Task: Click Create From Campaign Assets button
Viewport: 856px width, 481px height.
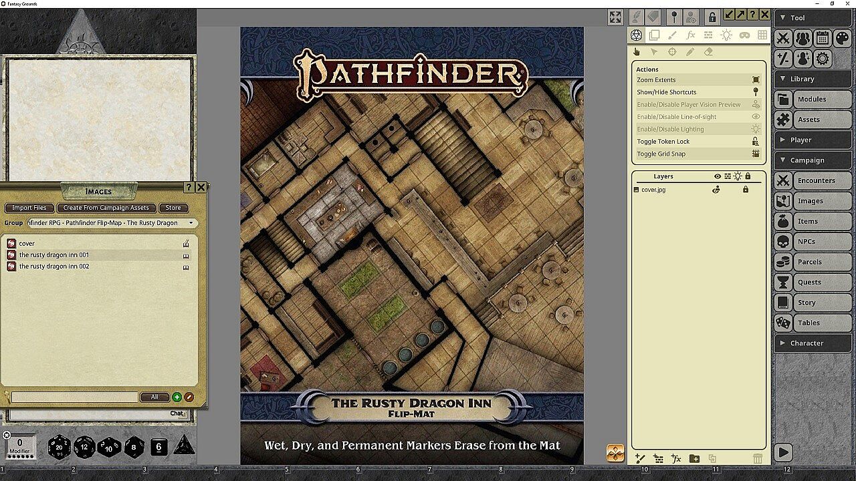Action: pyautogui.click(x=106, y=208)
